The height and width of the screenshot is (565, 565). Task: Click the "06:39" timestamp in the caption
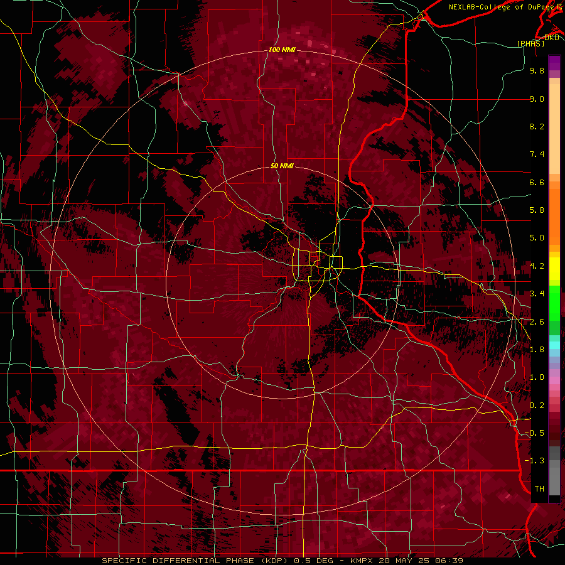pyautogui.click(x=450, y=561)
